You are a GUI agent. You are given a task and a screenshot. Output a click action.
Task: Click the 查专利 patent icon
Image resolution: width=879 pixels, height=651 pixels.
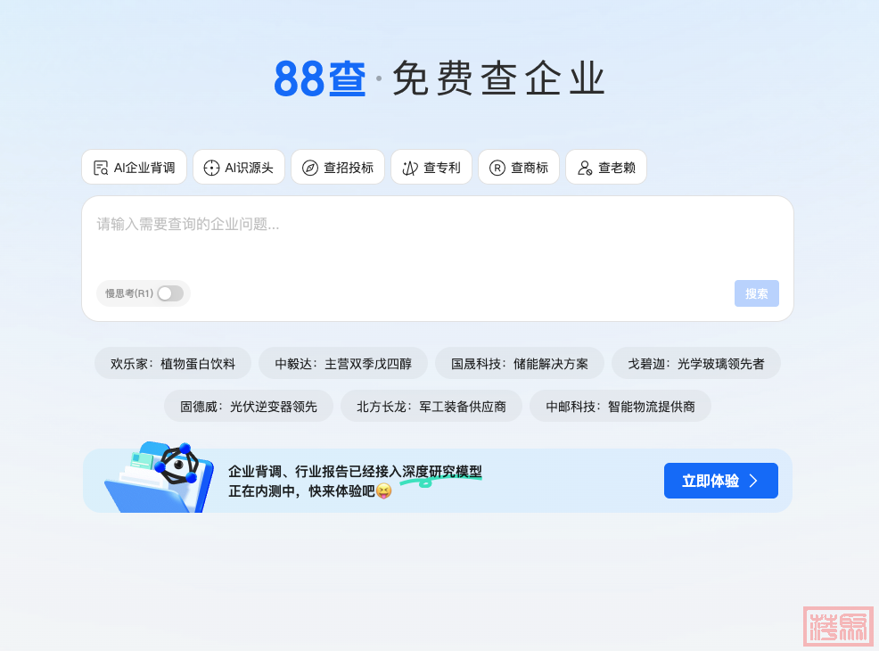410,168
